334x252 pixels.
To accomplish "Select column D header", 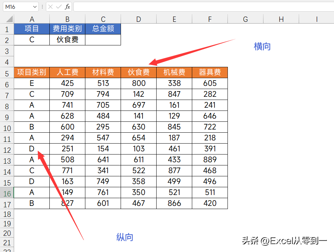I will click(139, 19).
